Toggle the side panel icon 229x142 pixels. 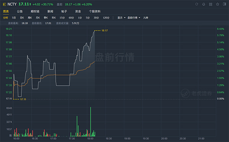coord(224,4)
